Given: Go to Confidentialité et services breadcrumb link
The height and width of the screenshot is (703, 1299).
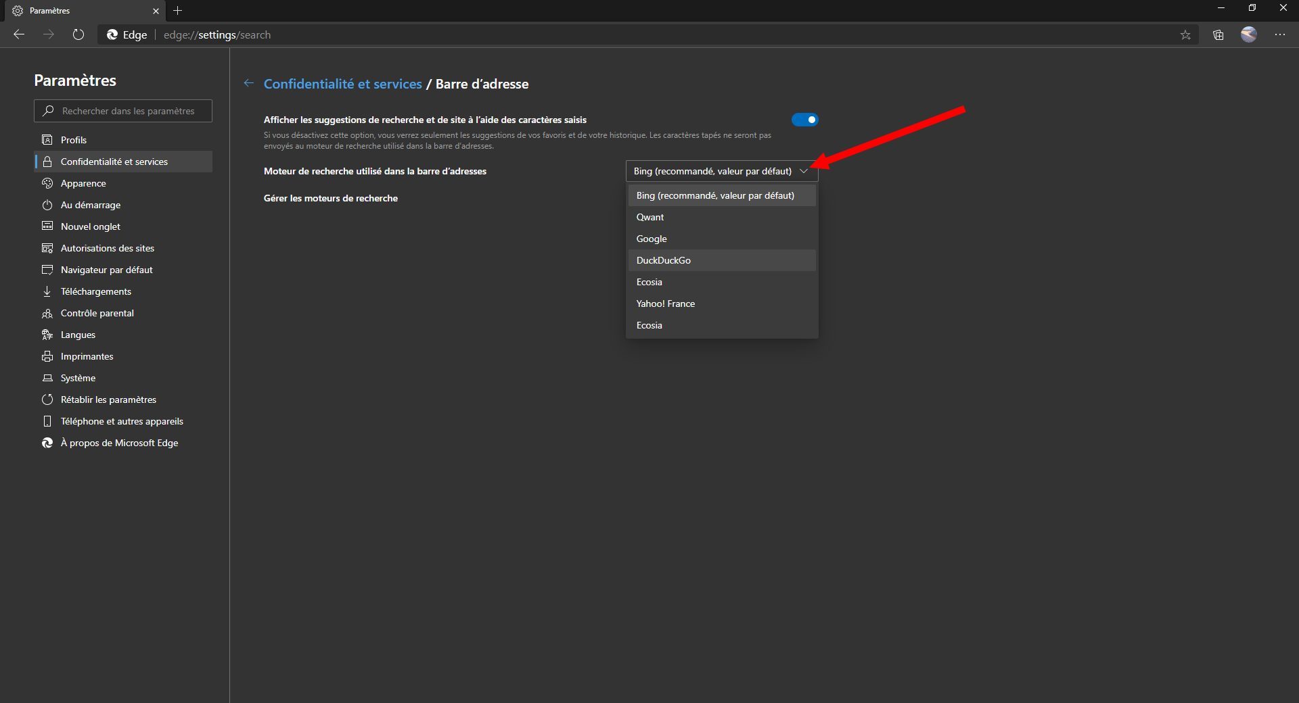Looking at the screenshot, I should click(342, 84).
